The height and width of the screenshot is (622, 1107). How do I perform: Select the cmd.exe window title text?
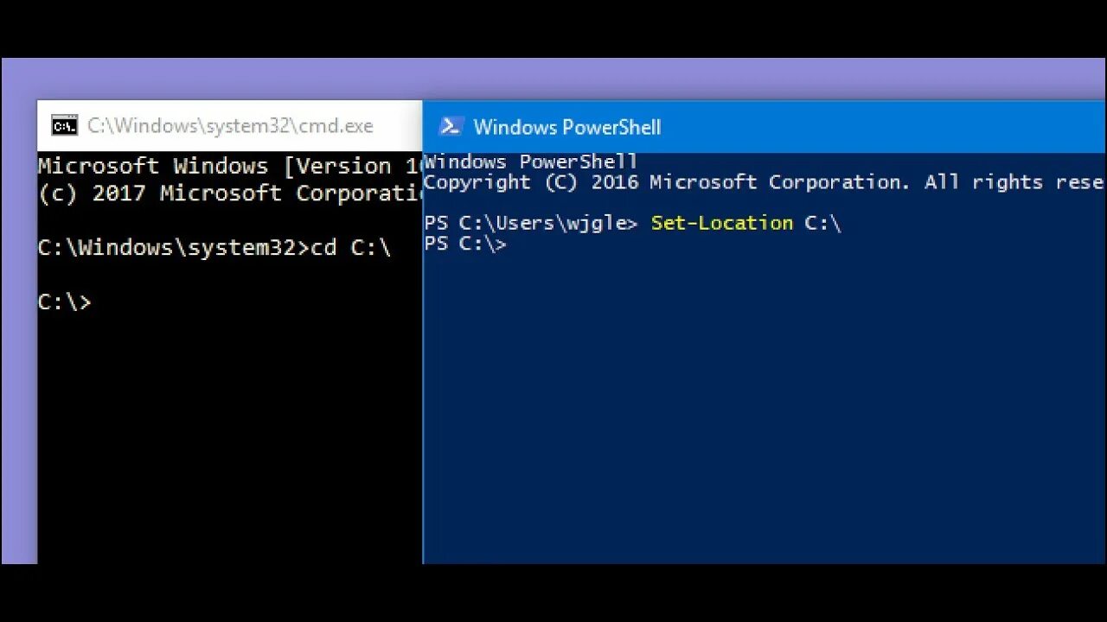230,126
